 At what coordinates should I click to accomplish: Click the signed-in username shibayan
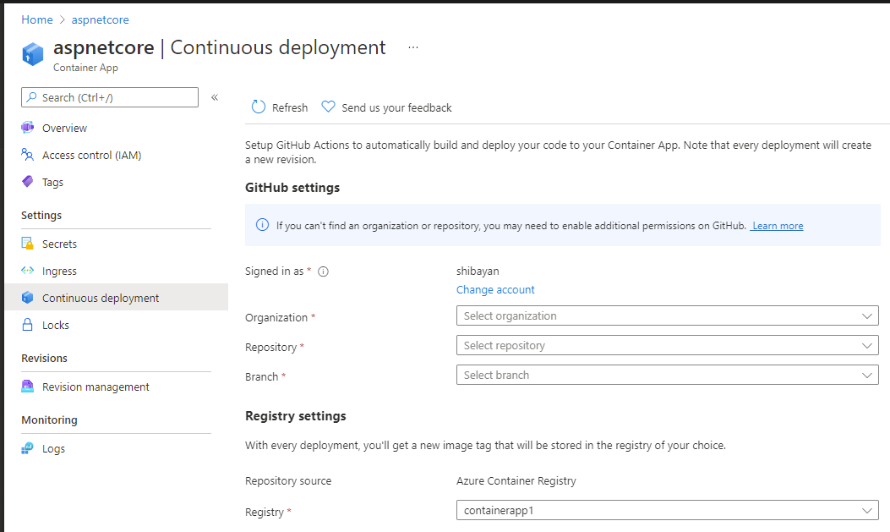pyautogui.click(x=478, y=271)
